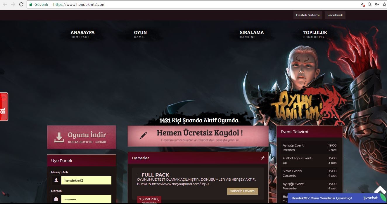Click the lock icon beside Parola
The image size is (387, 204).
click(56, 199)
